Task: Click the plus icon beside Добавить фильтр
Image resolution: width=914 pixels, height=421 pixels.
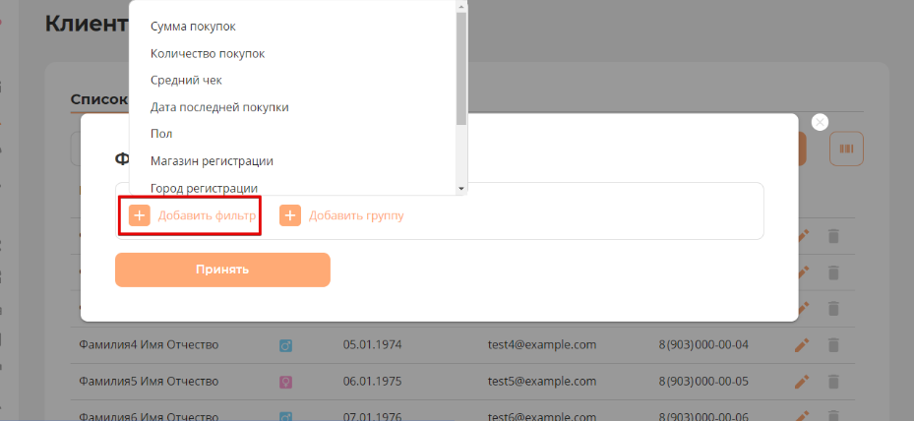Action: (140, 215)
